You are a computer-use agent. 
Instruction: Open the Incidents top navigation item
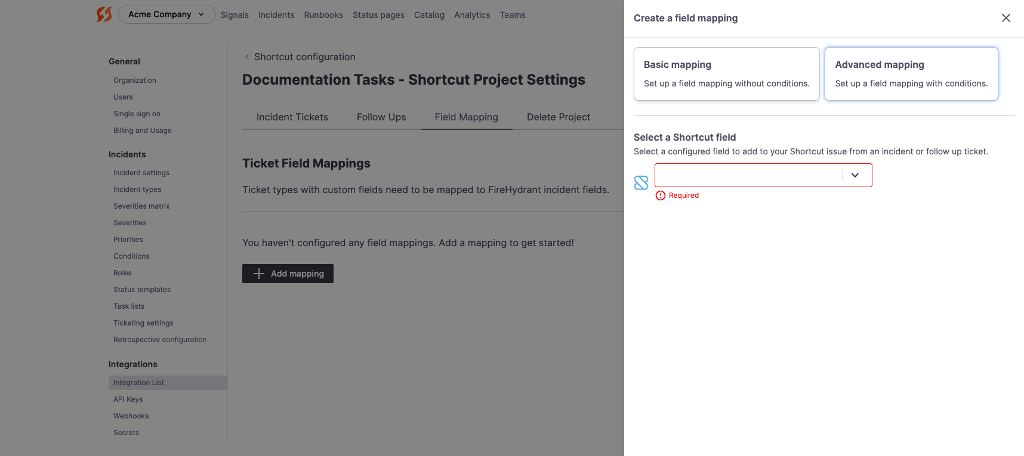click(276, 15)
